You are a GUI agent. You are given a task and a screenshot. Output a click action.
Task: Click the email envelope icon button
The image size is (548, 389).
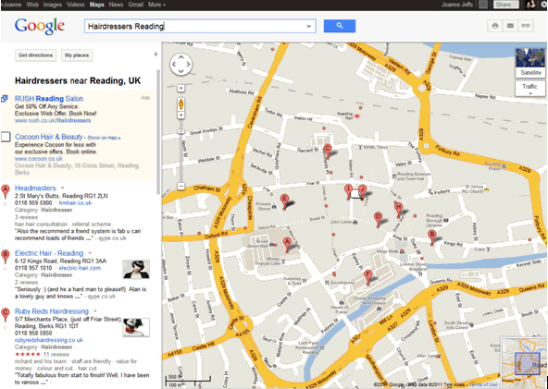510,26
